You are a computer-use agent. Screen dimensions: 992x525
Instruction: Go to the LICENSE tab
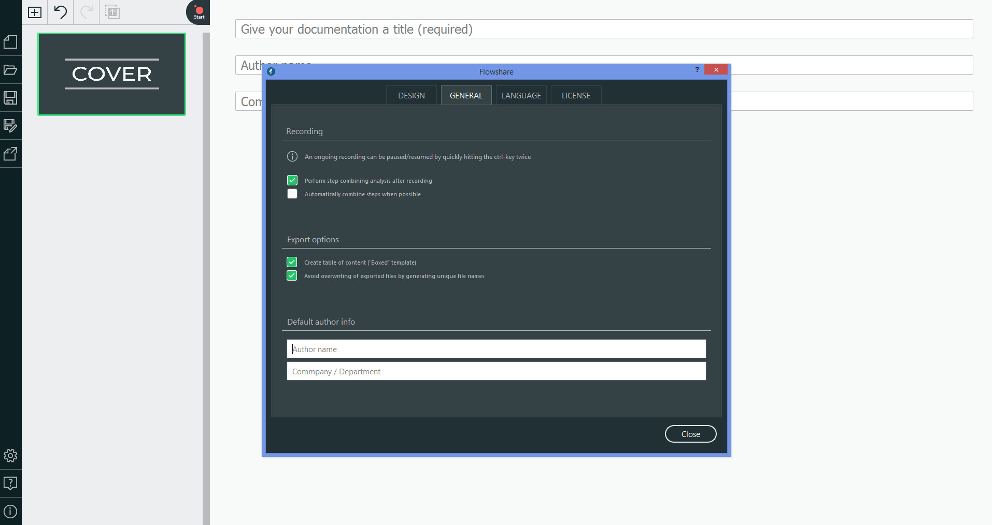[x=576, y=95]
